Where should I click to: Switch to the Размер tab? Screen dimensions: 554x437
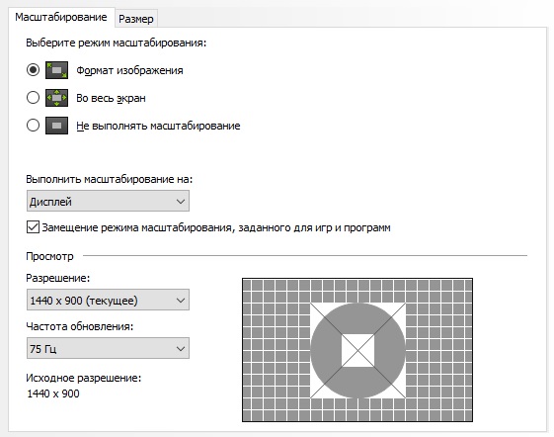pyautogui.click(x=136, y=19)
